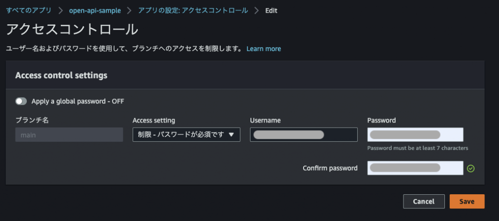Click the Save button
Image resolution: width=499 pixels, height=221 pixels.
467,202
